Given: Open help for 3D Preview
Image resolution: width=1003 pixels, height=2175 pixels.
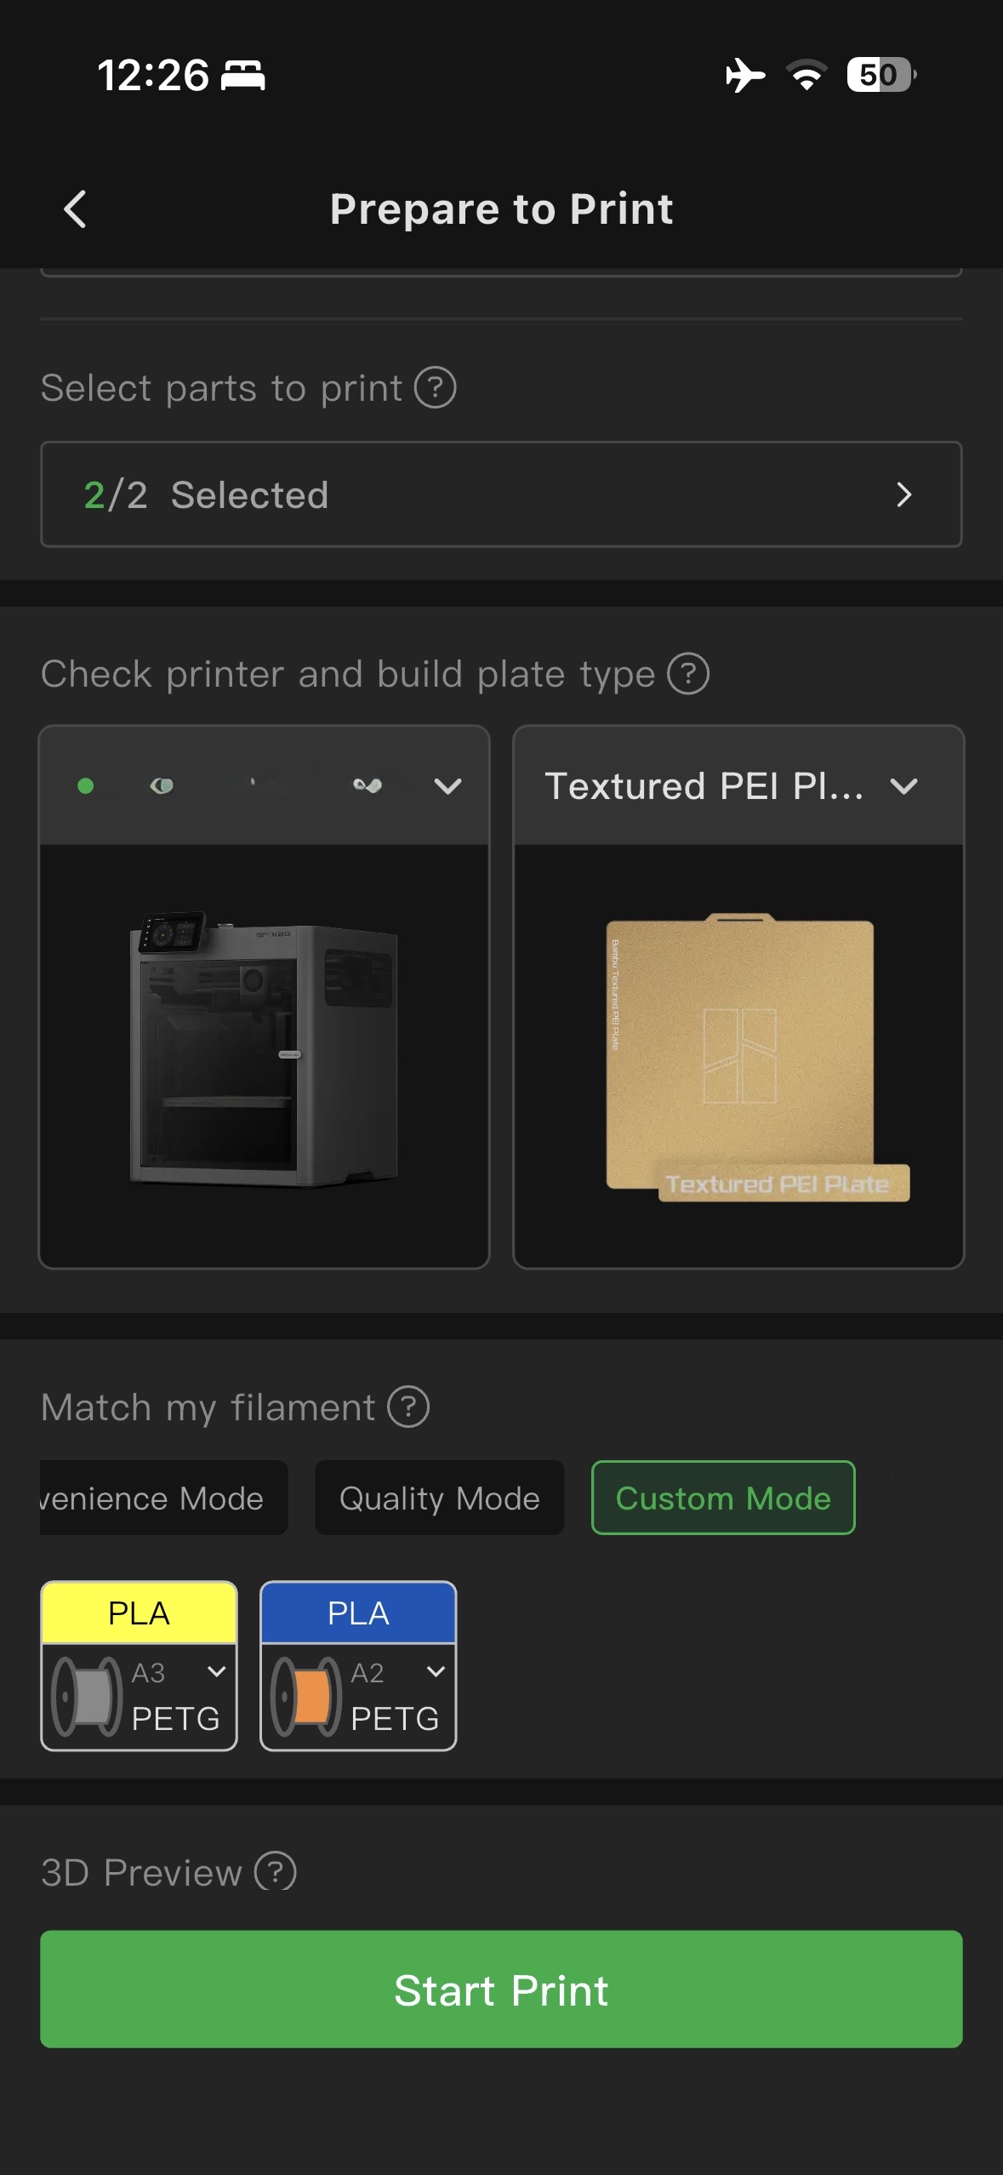Looking at the screenshot, I should [x=276, y=1871].
